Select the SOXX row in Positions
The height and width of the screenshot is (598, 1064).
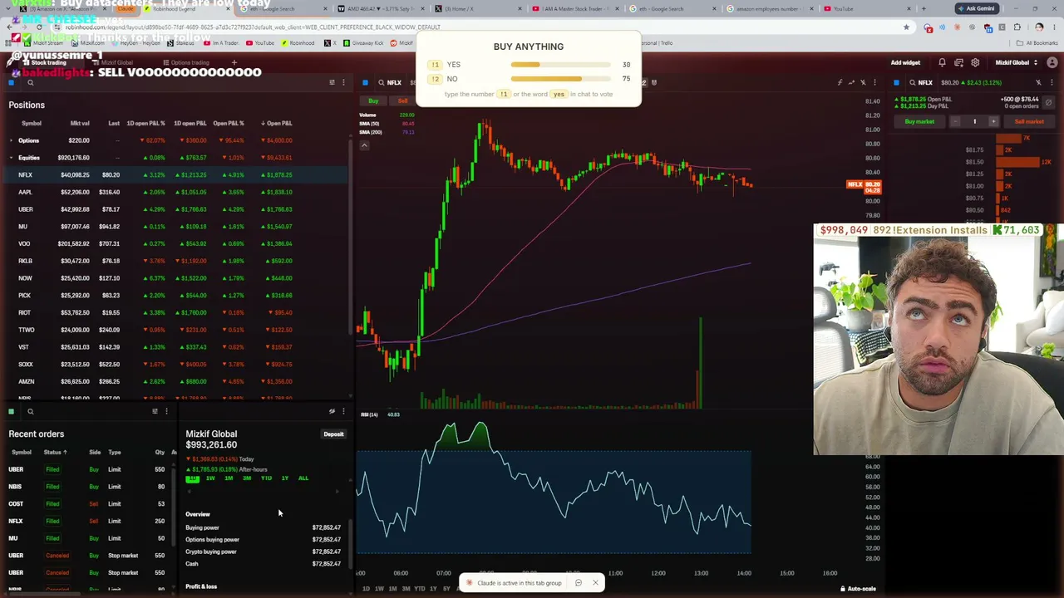pos(176,364)
